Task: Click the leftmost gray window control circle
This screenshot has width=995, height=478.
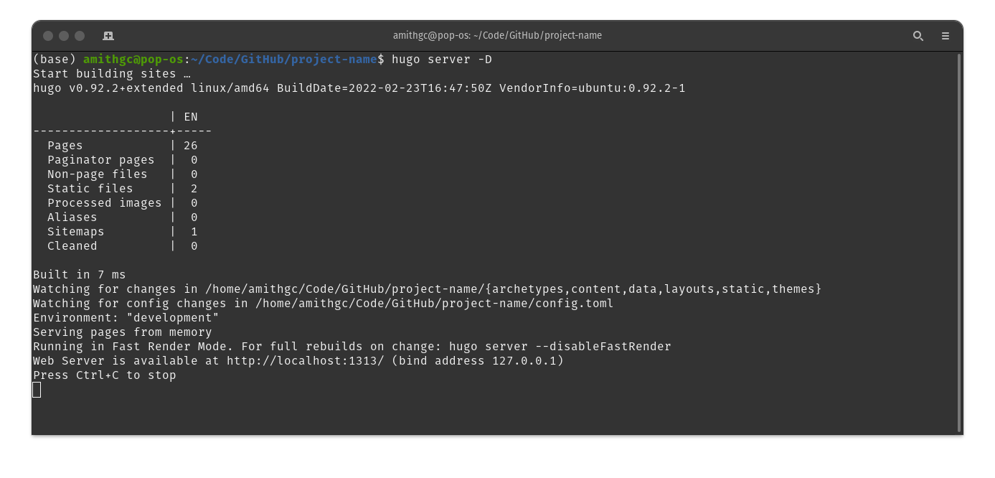Action: click(x=48, y=35)
